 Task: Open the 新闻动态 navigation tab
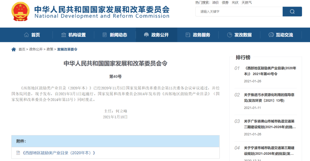(x=118, y=35)
